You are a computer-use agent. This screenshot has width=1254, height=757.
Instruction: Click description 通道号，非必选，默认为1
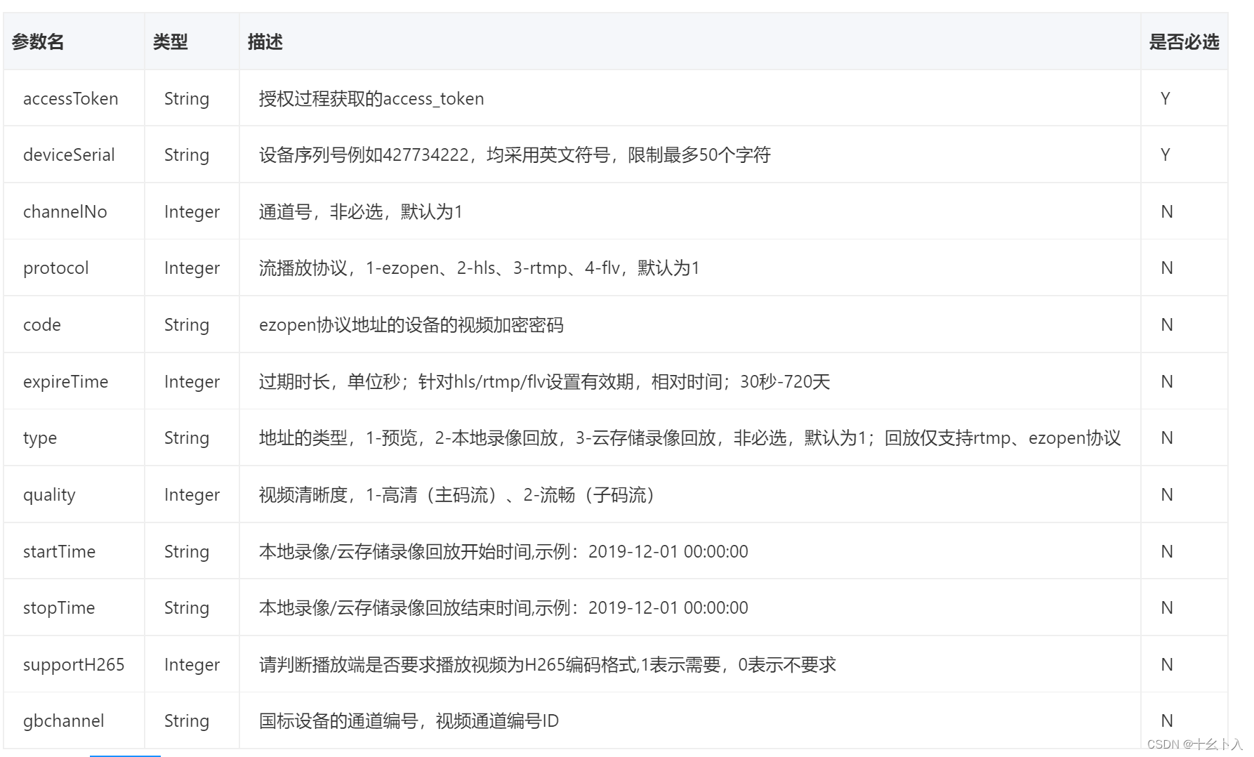(361, 212)
